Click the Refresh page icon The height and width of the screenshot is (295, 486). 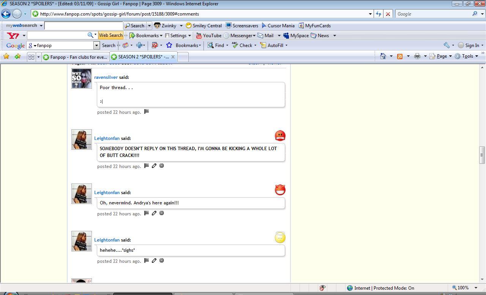click(378, 14)
